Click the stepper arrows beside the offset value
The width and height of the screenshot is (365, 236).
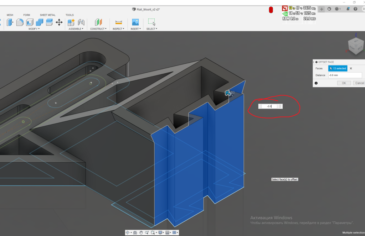[x=280, y=106]
